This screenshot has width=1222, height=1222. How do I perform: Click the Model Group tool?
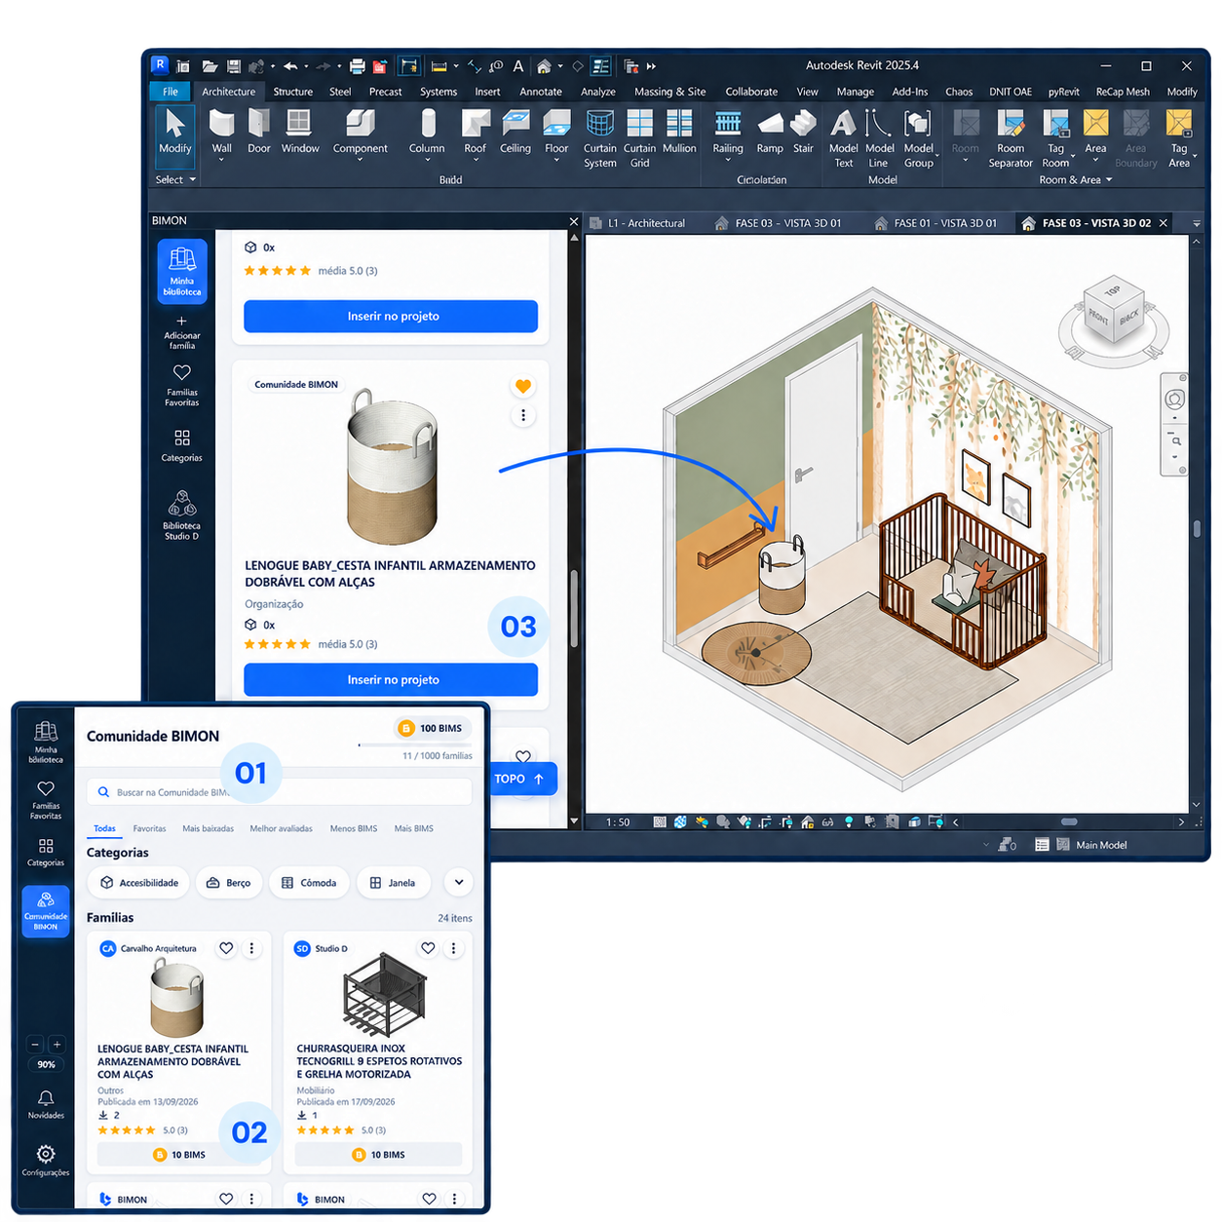tap(918, 138)
